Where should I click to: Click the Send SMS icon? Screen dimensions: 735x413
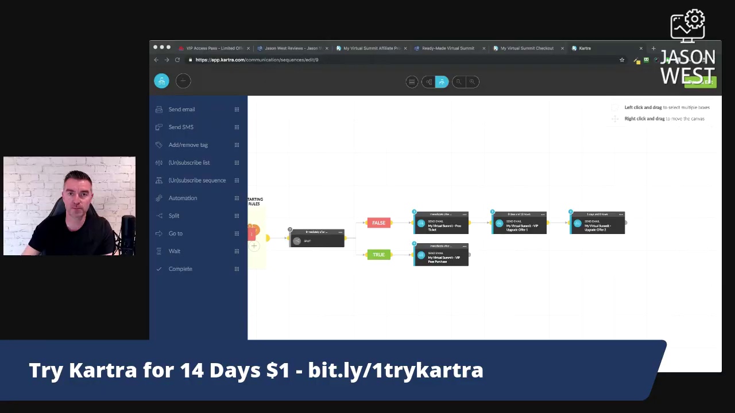tap(159, 127)
